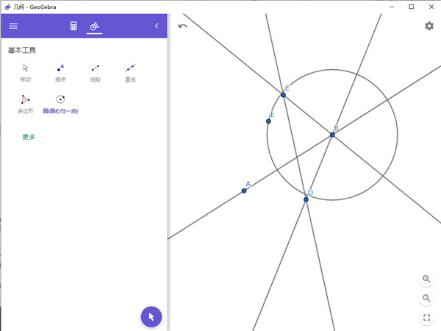
Task: Select the Segment (线段) tool
Action: tap(96, 73)
